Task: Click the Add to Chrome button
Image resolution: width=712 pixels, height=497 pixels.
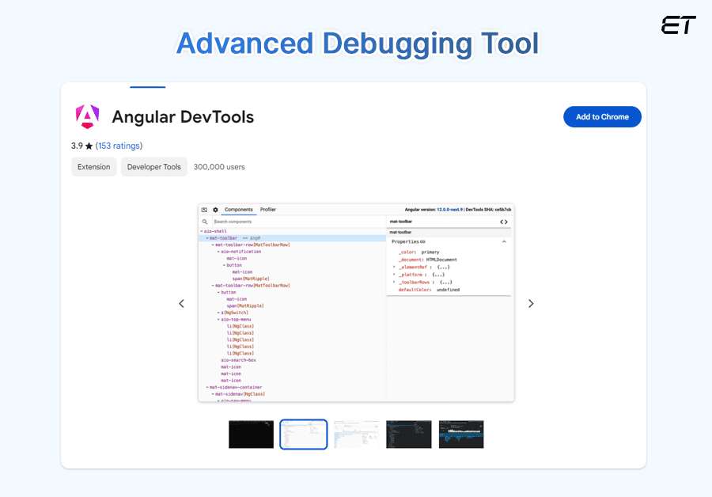Action: pyautogui.click(x=602, y=116)
